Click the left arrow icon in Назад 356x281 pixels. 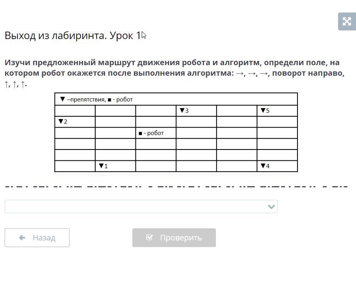tap(22, 238)
